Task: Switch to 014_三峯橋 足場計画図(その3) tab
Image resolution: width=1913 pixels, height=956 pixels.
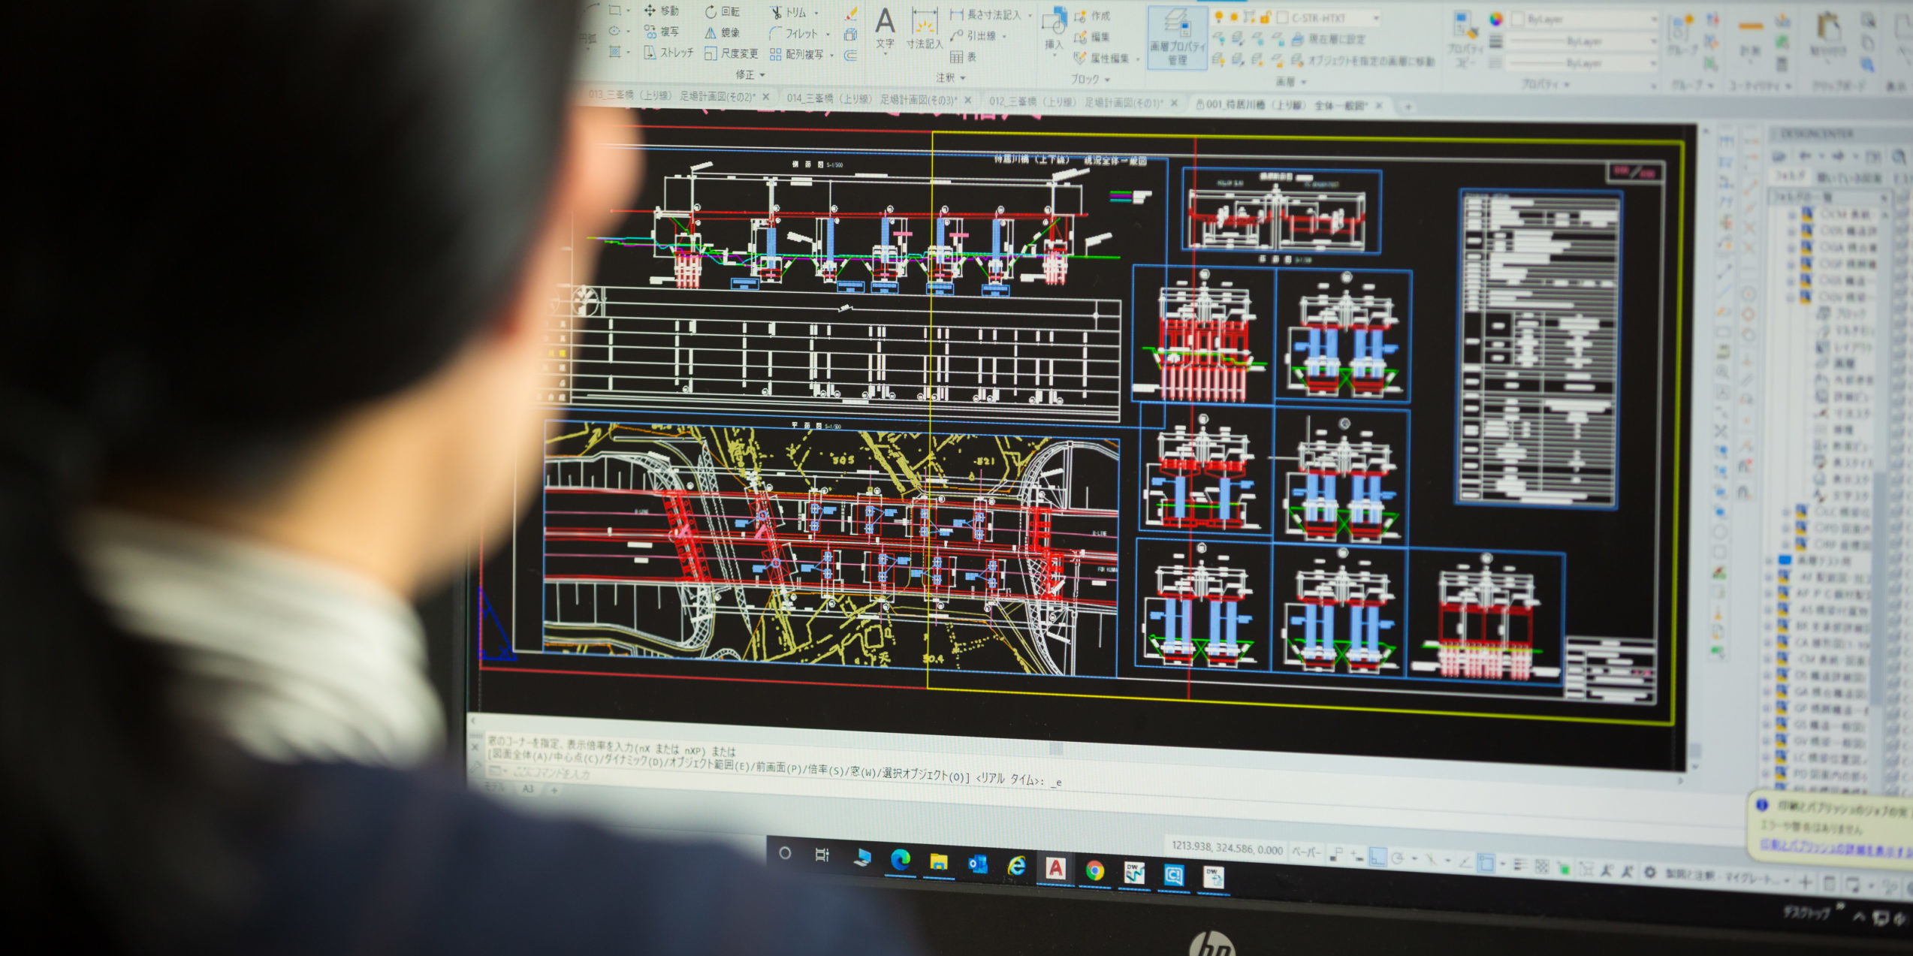Action: click(871, 98)
